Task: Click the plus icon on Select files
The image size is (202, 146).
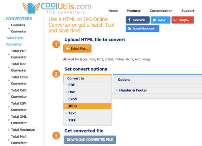Action: point(68,48)
